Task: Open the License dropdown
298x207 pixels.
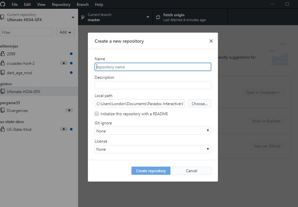Action: (153, 149)
